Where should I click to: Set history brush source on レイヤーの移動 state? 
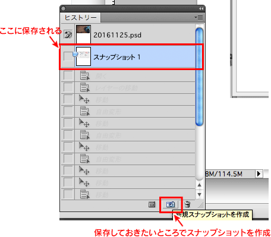coord(68,87)
